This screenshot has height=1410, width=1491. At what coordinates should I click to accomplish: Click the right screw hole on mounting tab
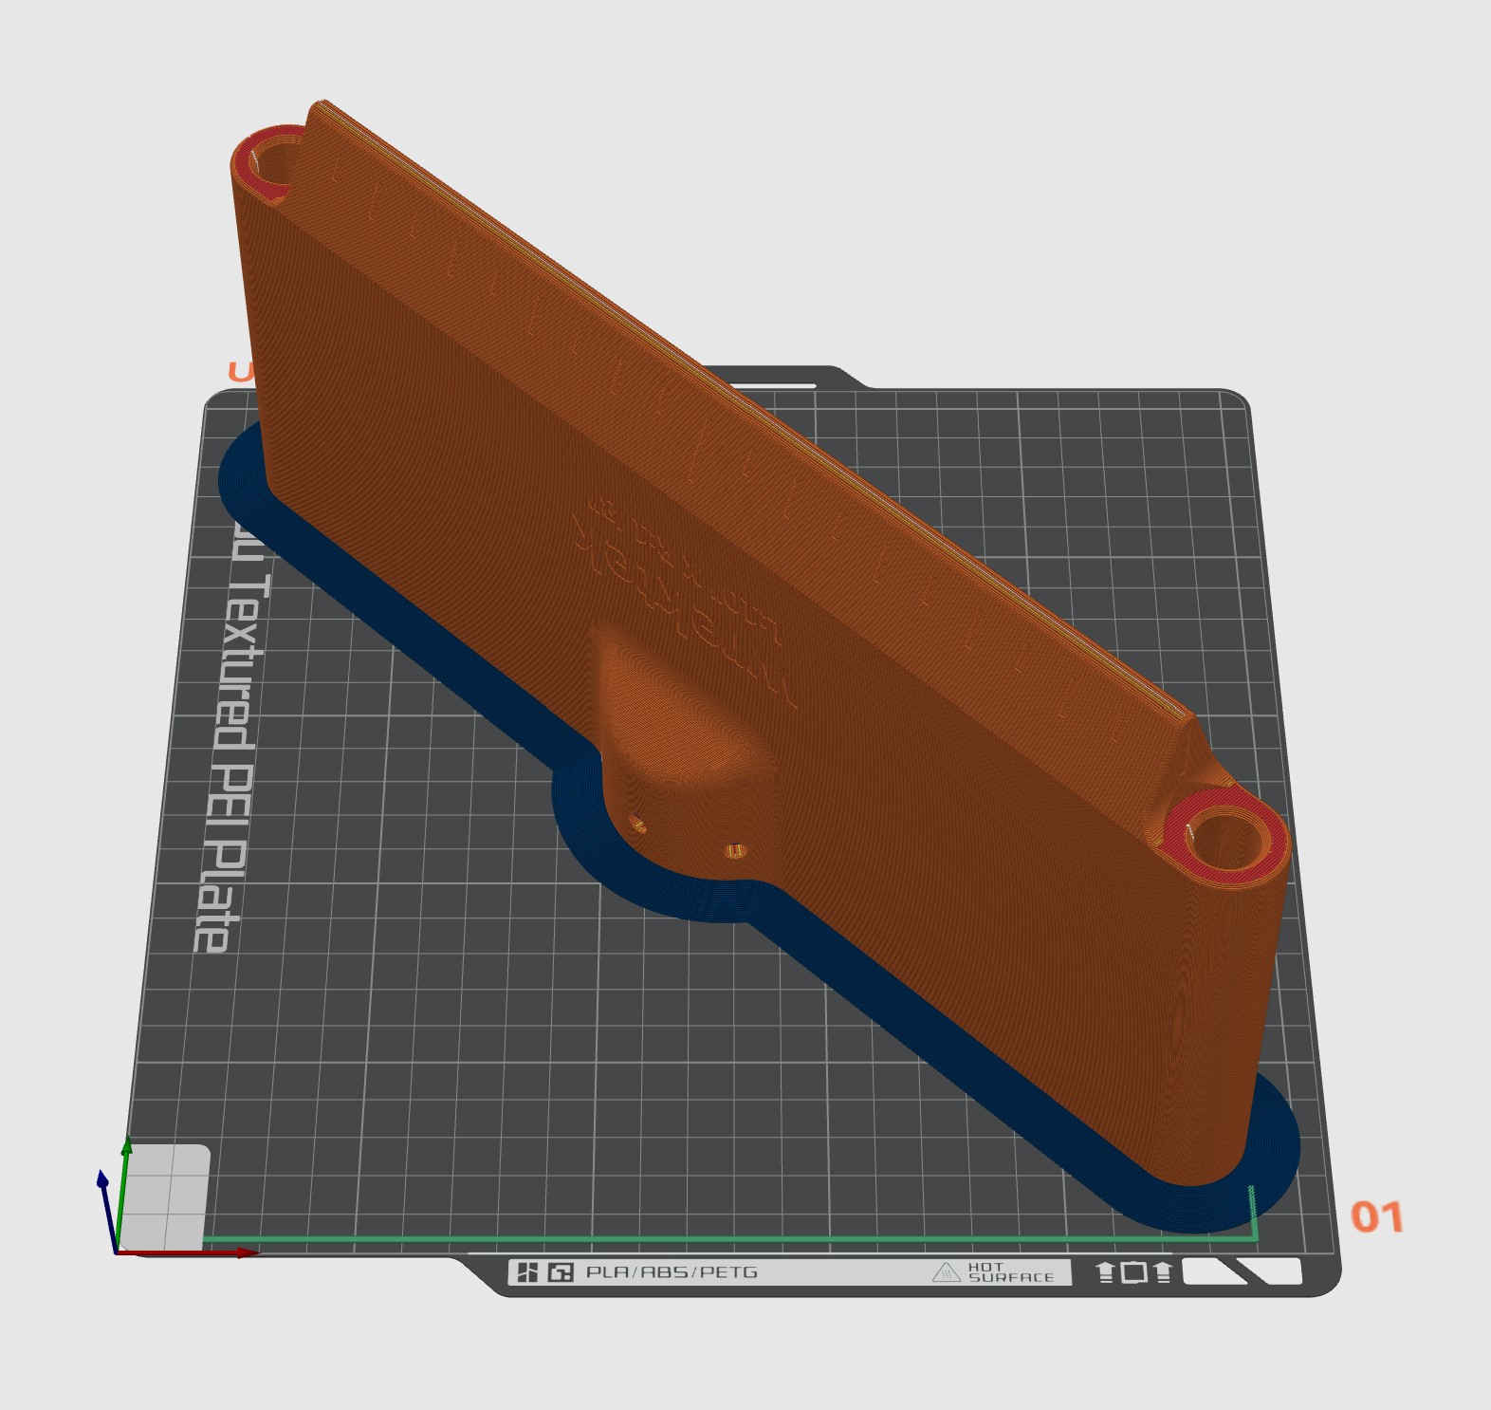(x=735, y=851)
